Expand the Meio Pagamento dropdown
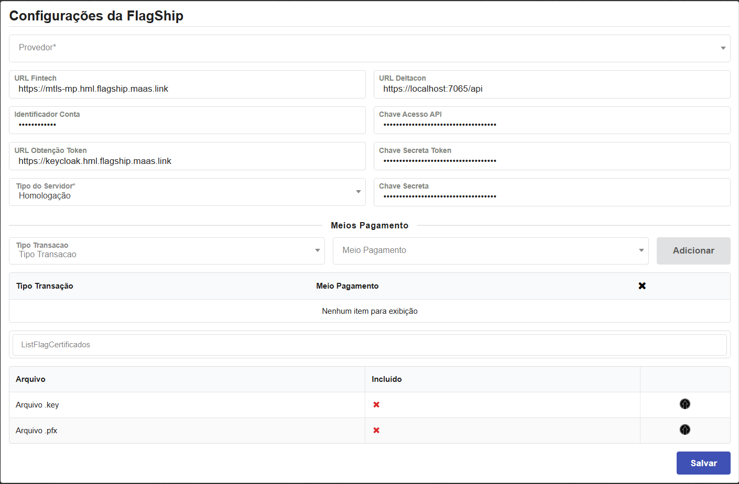The height and width of the screenshot is (484, 739). click(x=491, y=251)
